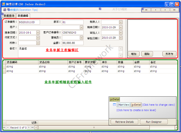Screen dimensions: 181x133
Task: Click the window title bar app icon
Action: pos(3,4)
